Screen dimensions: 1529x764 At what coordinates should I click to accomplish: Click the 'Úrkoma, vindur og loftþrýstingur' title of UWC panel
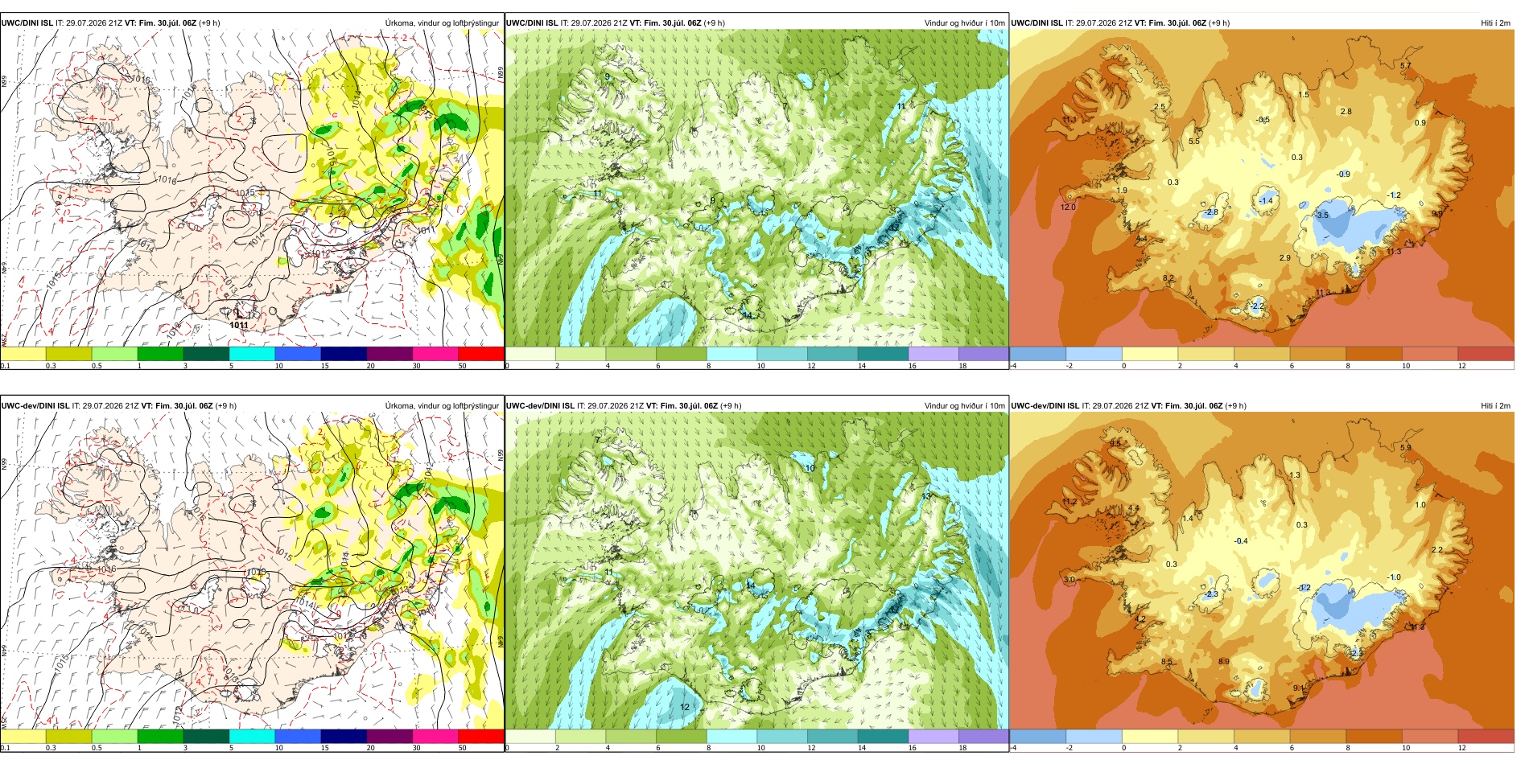[x=442, y=23]
